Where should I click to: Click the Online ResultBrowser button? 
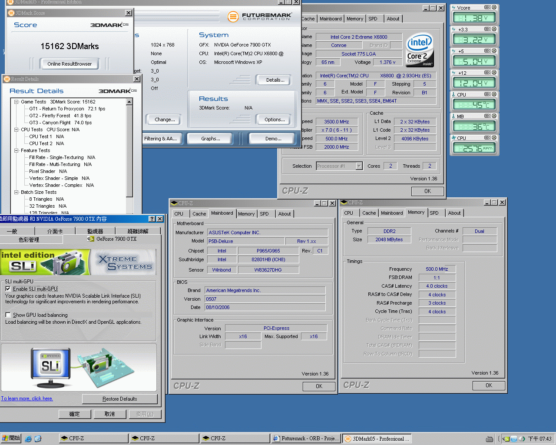[x=69, y=64]
